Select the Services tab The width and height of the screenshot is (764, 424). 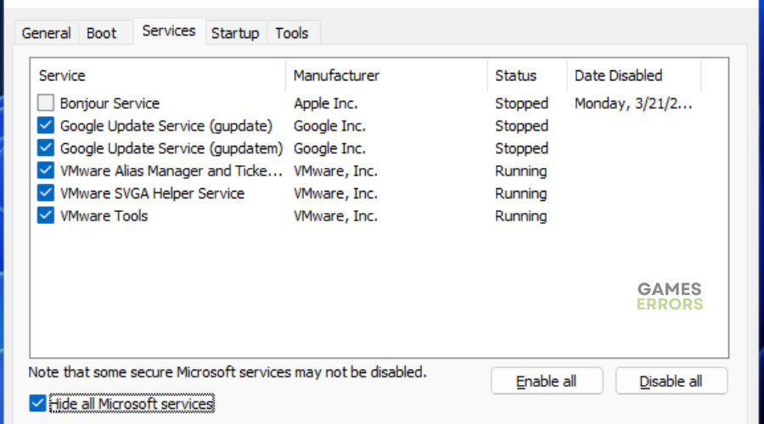169,31
